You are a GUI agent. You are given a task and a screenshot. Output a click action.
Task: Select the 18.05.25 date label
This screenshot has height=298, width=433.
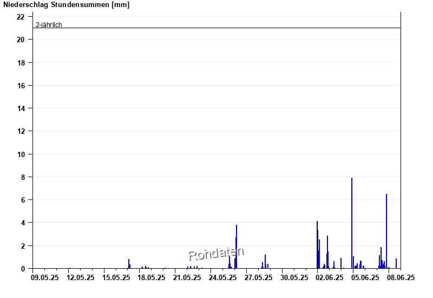pos(151,277)
